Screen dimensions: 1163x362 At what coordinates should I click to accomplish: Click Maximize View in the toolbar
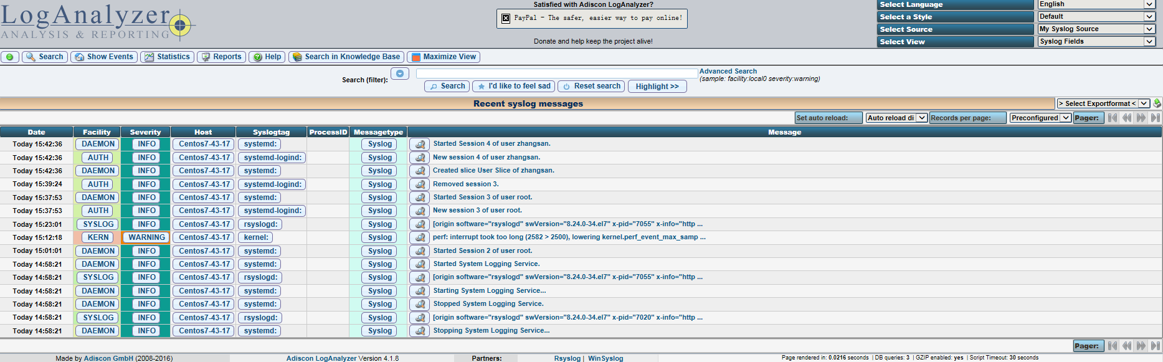click(444, 57)
